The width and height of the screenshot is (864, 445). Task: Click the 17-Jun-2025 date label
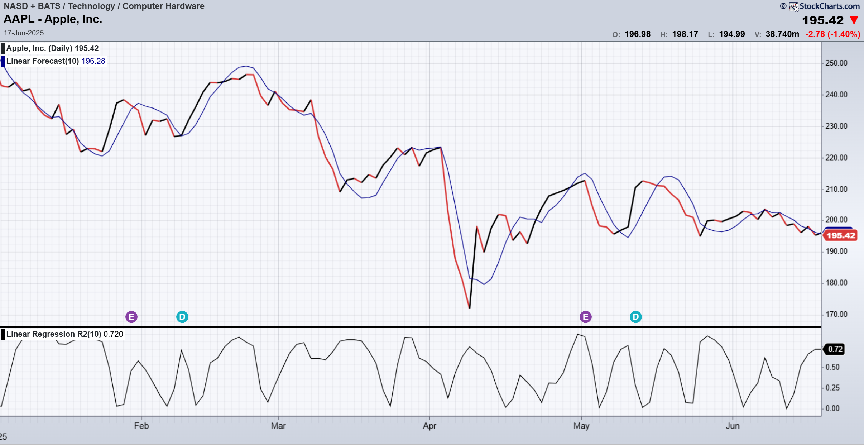pyautogui.click(x=24, y=33)
